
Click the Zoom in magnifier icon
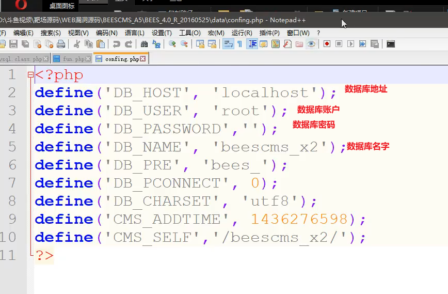[172, 44]
